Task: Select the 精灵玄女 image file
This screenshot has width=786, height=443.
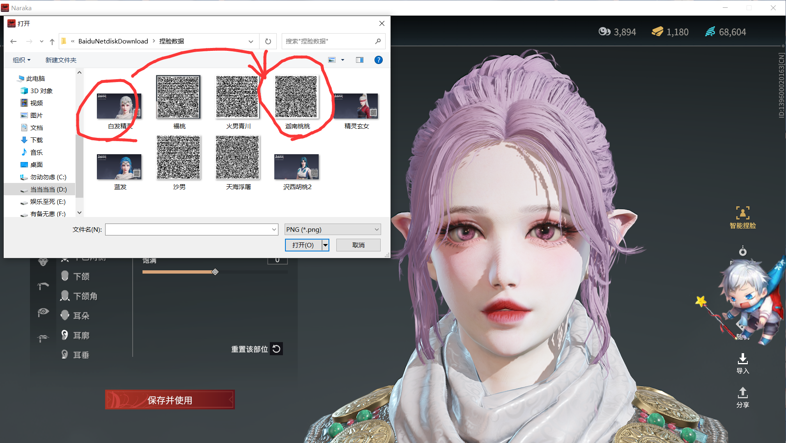Action: pyautogui.click(x=356, y=111)
